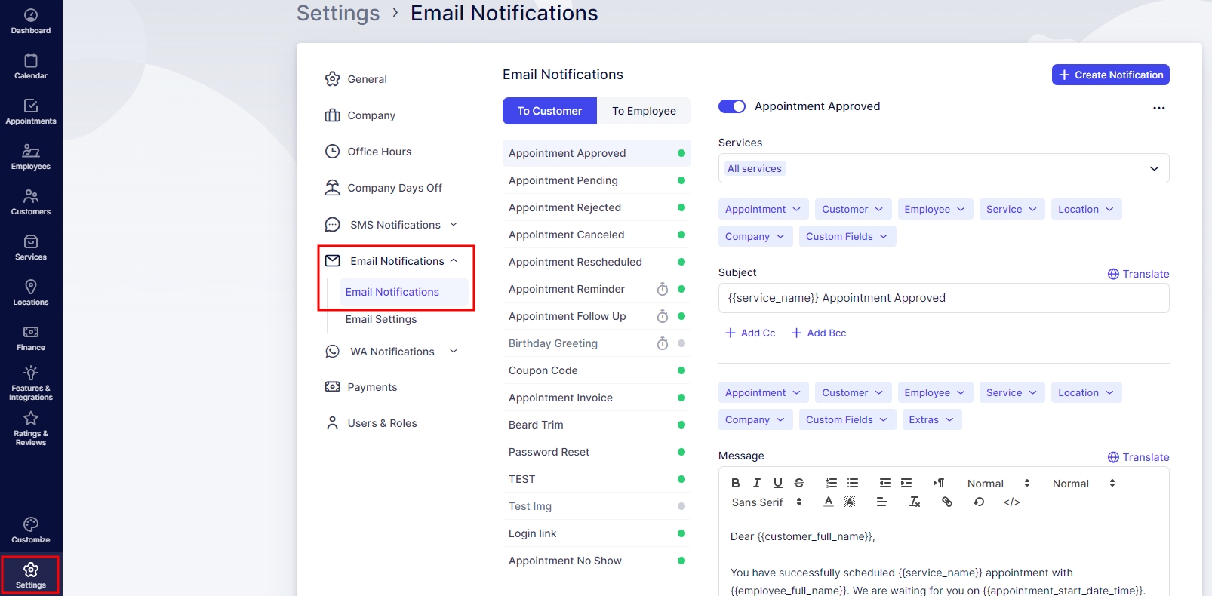
Task: Go to Finance in sidebar
Action: tap(31, 338)
